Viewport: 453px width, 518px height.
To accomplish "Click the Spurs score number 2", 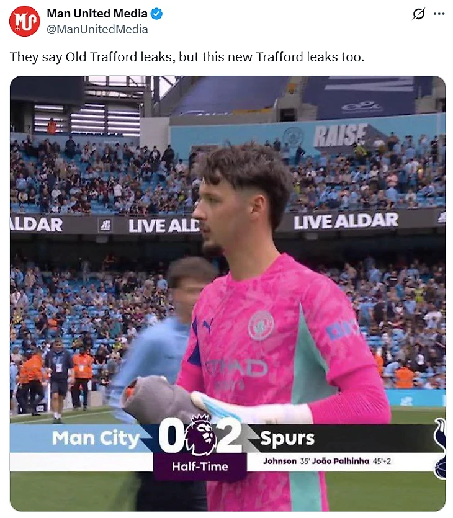I will (x=230, y=435).
